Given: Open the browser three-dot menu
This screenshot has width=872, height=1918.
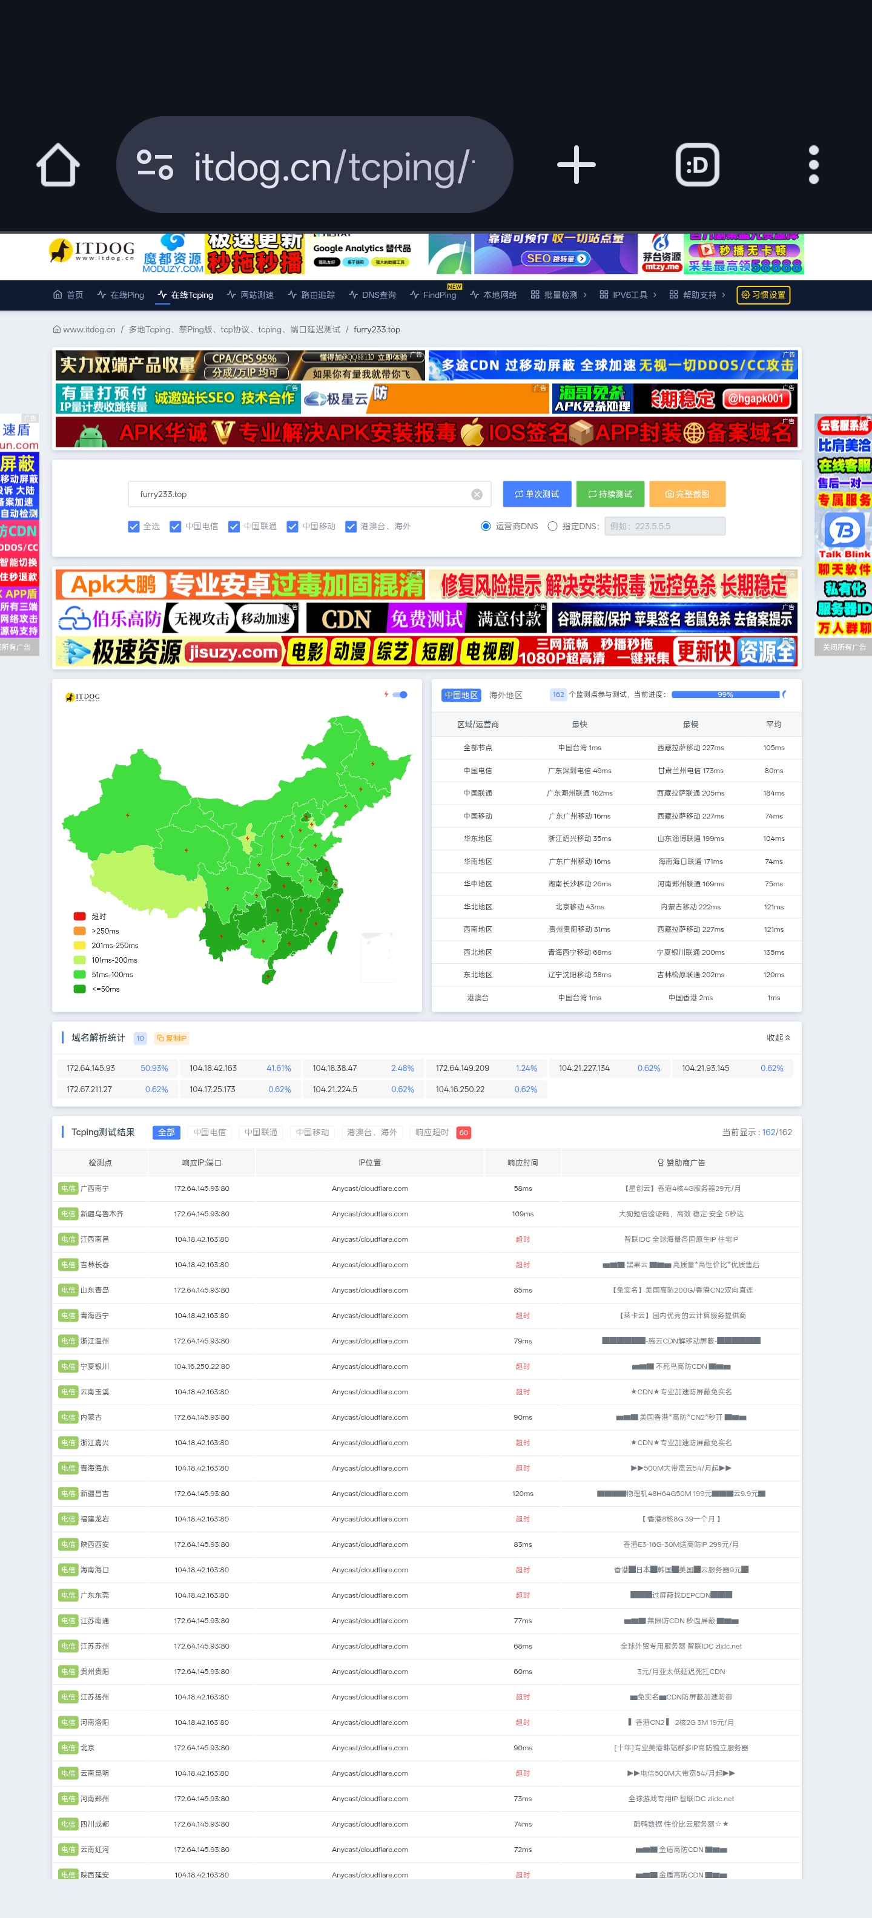Looking at the screenshot, I should [x=813, y=165].
